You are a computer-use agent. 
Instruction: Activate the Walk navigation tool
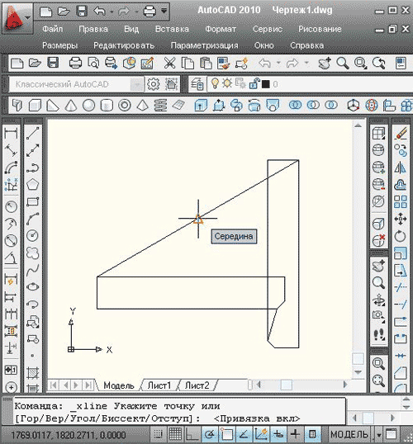coord(378,335)
